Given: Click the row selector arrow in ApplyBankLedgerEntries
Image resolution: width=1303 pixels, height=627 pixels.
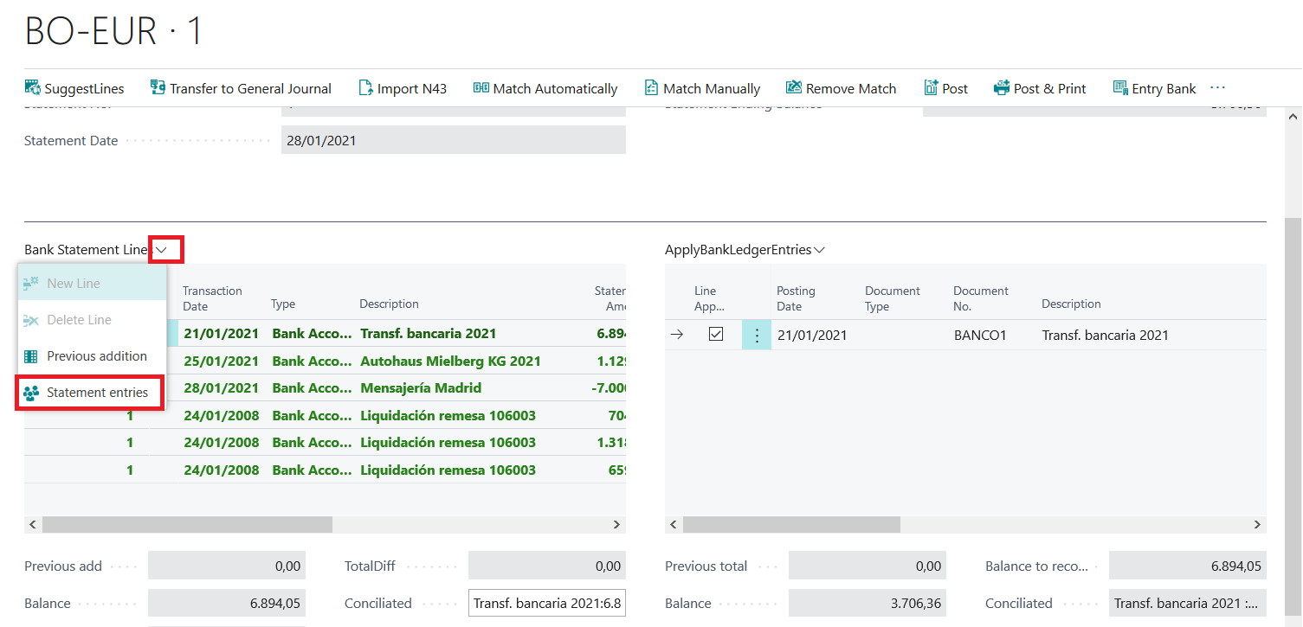Looking at the screenshot, I should click(x=677, y=335).
